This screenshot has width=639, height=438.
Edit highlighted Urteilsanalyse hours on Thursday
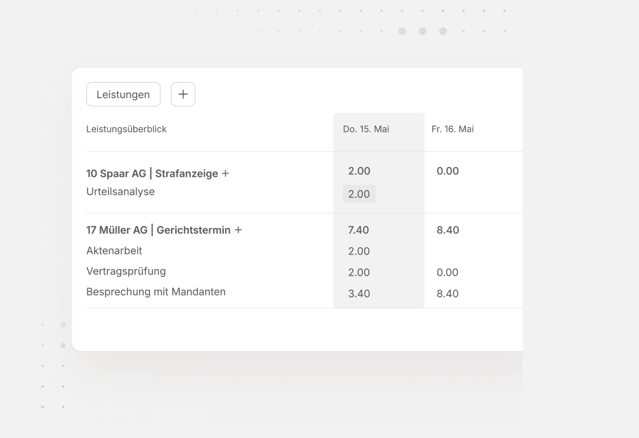(359, 194)
